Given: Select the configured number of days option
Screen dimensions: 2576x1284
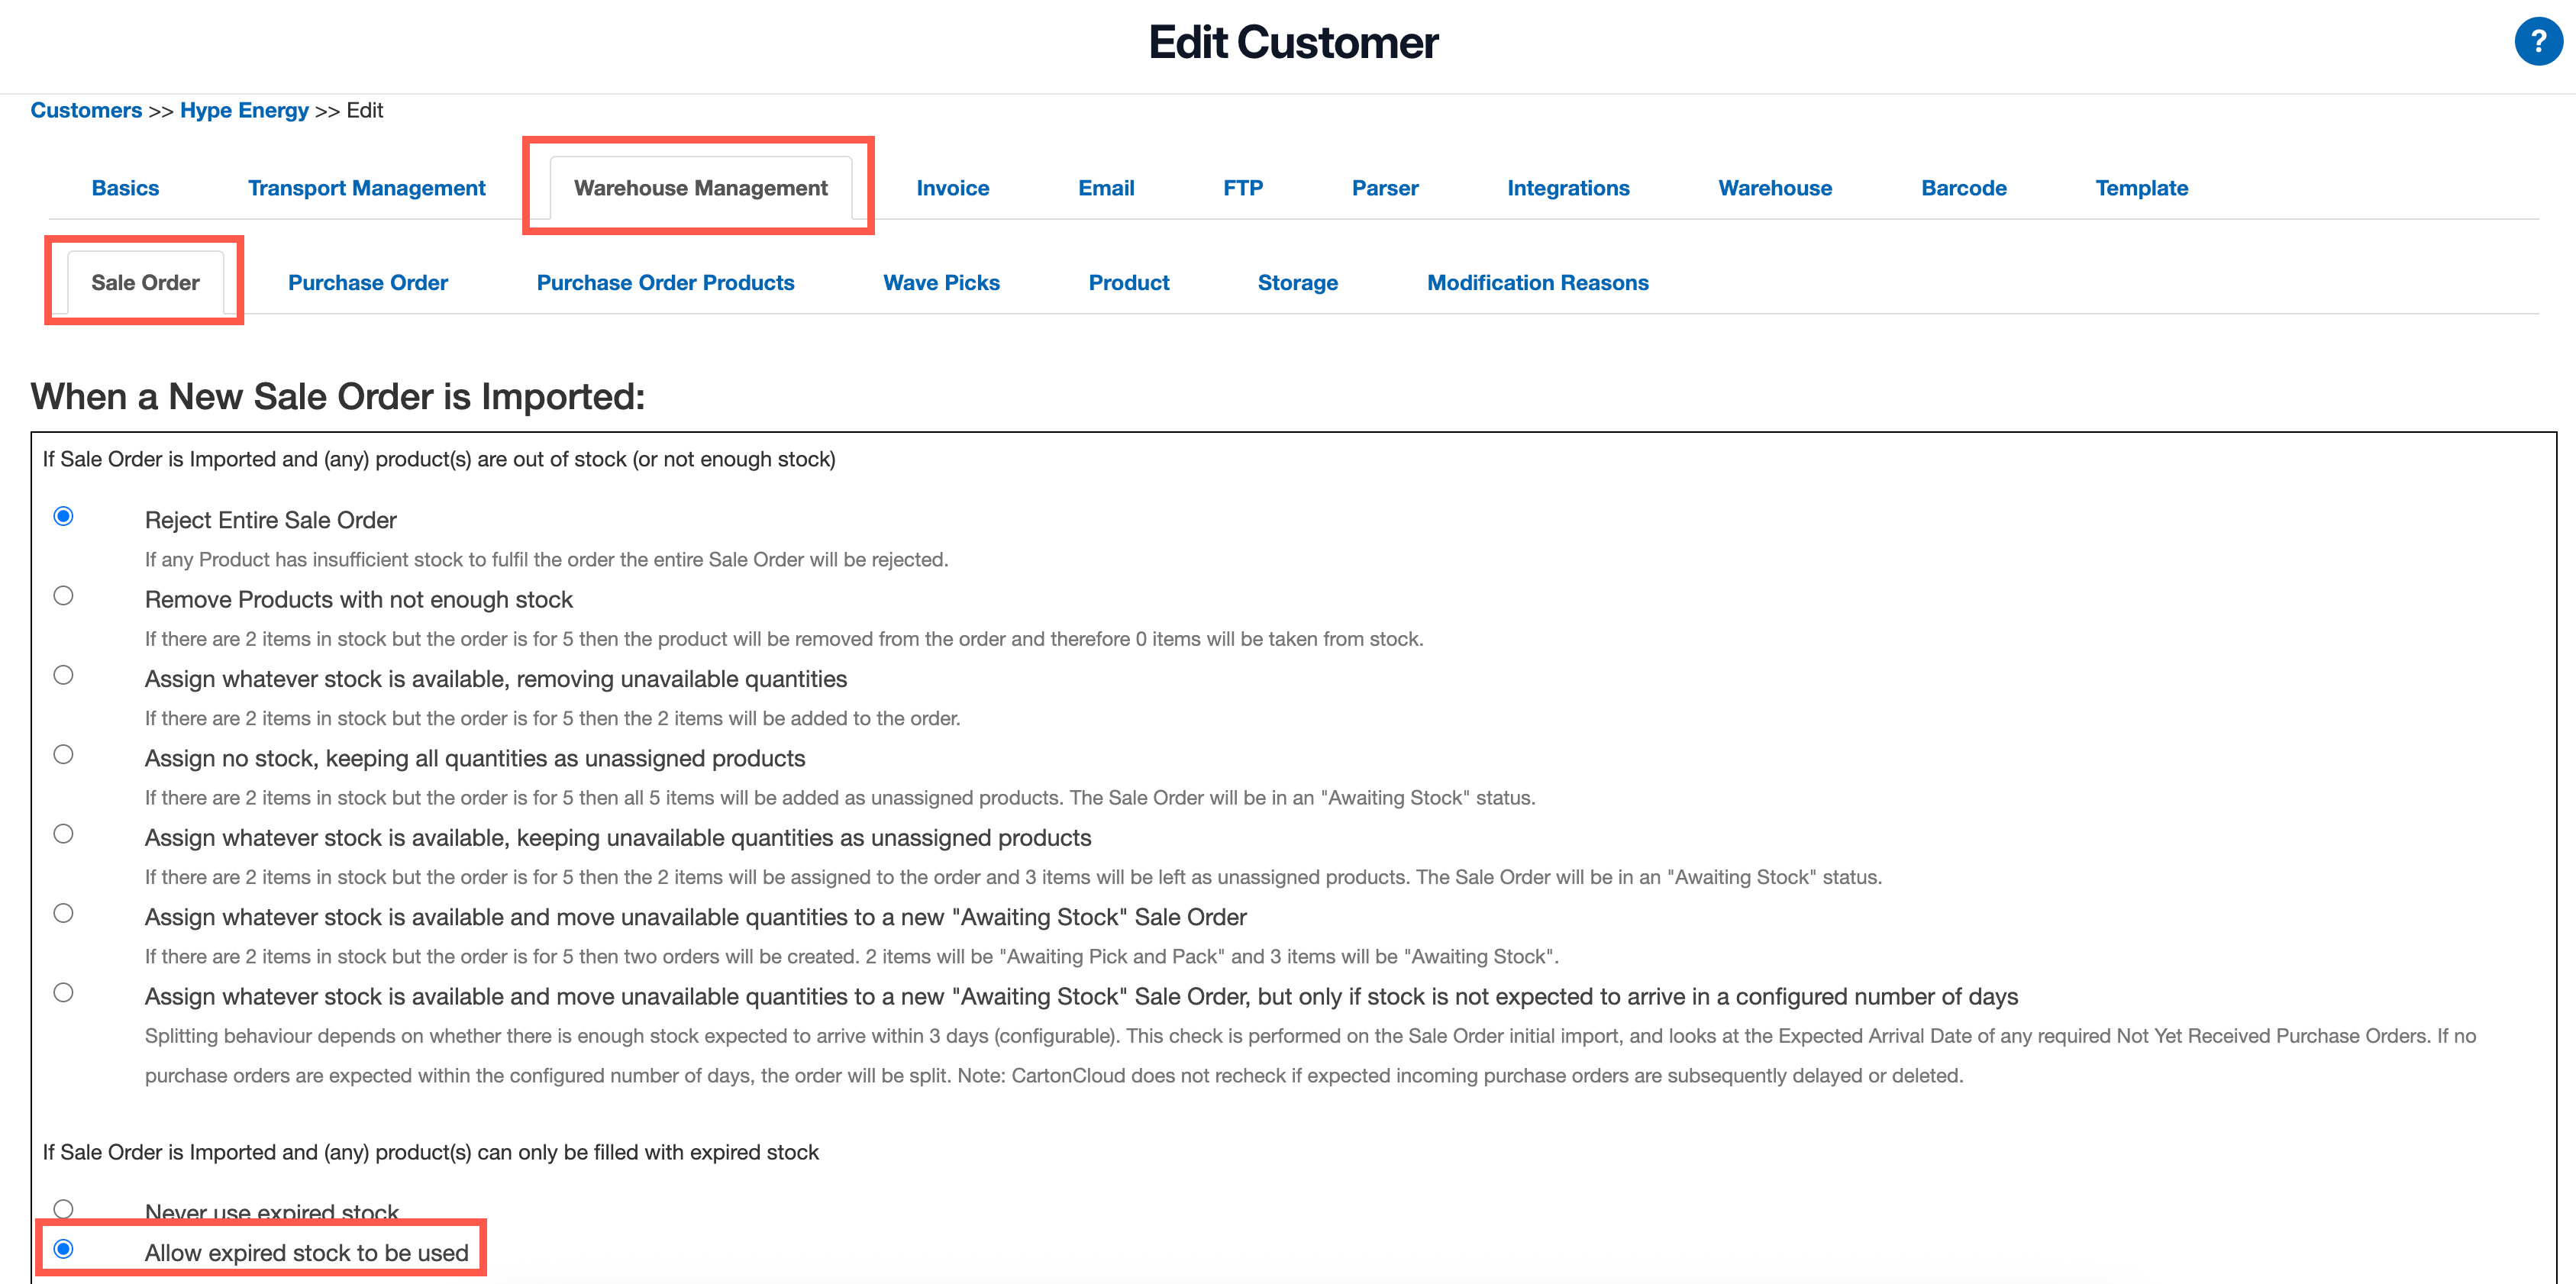Looking at the screenshot, I should click(x=63, y=992).
